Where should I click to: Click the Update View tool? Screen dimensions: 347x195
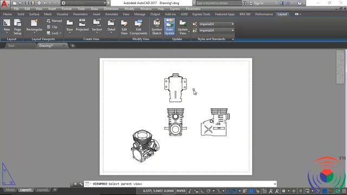[x=183, y=26]
